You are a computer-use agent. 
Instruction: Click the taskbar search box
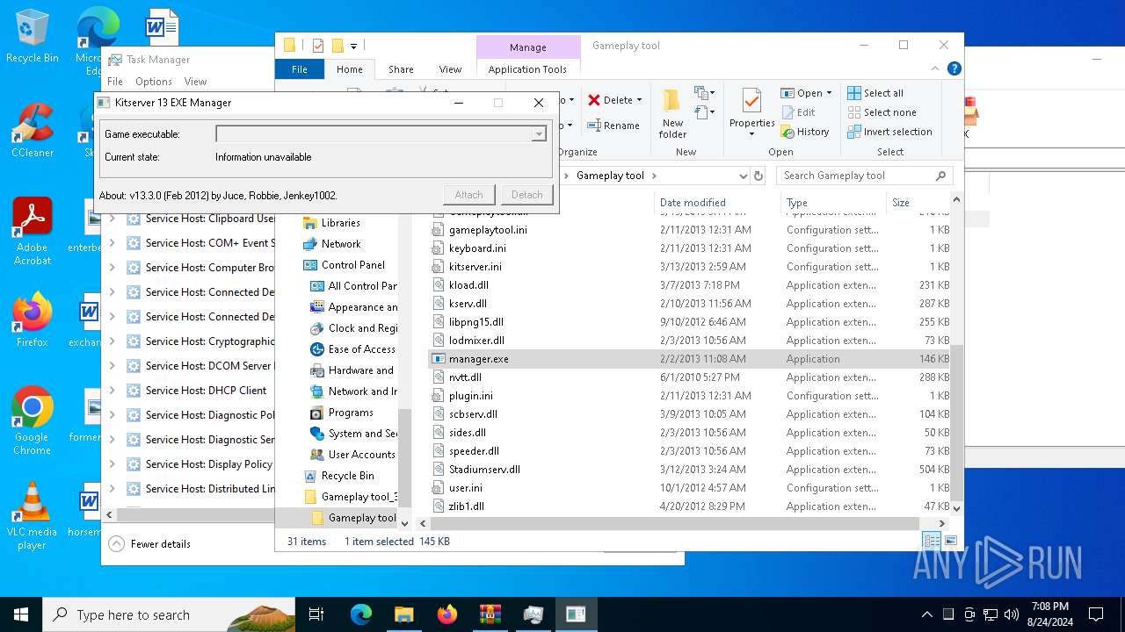[169, 614]
